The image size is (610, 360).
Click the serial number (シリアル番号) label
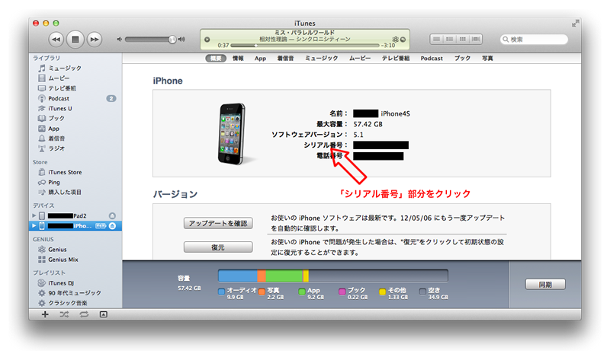tap(326, 145)
